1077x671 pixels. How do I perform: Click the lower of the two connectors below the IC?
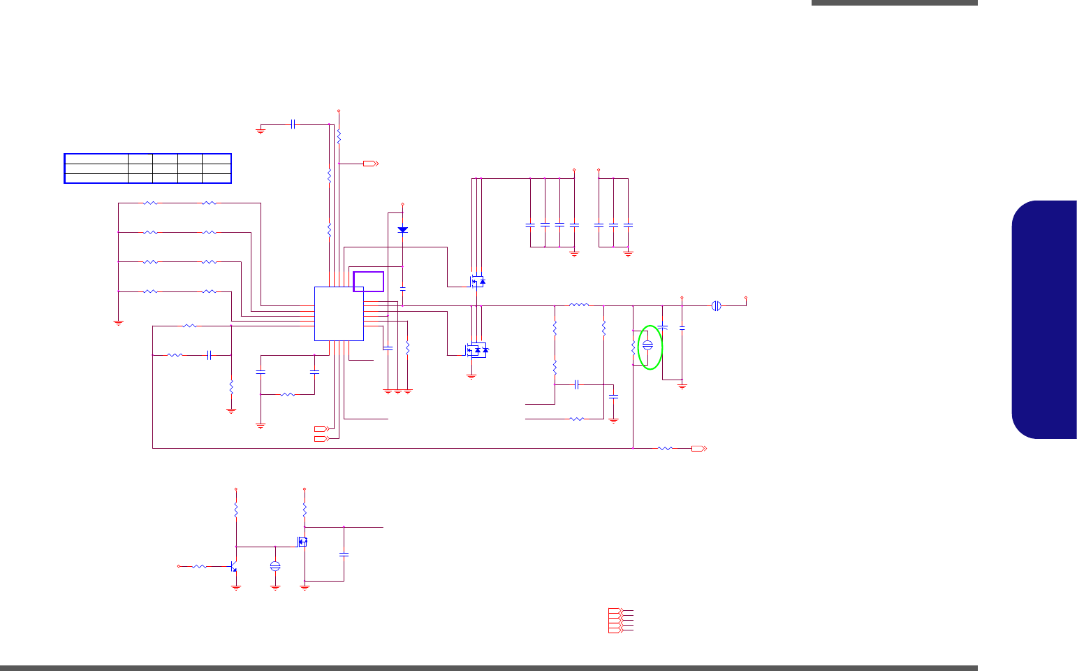pos(321,438)
